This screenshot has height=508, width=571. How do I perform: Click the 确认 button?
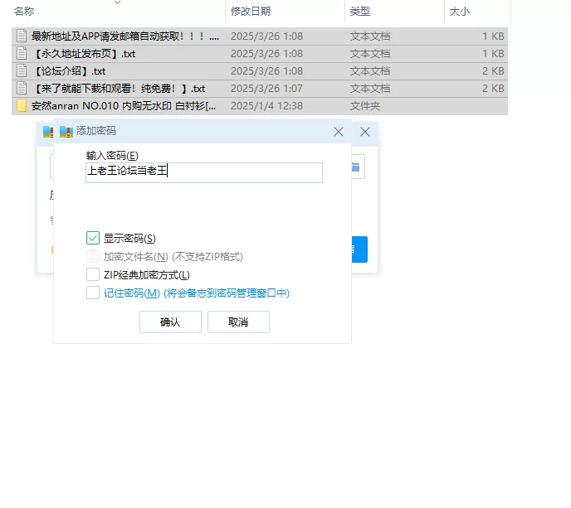pos(170,322)
